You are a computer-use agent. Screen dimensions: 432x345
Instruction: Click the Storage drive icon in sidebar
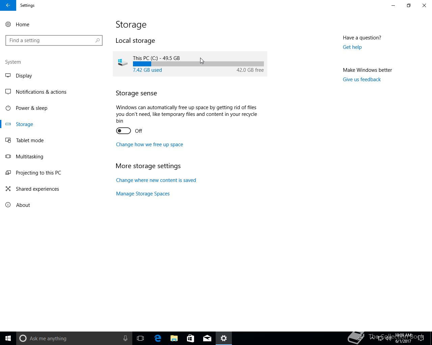[x=8, y=124]
